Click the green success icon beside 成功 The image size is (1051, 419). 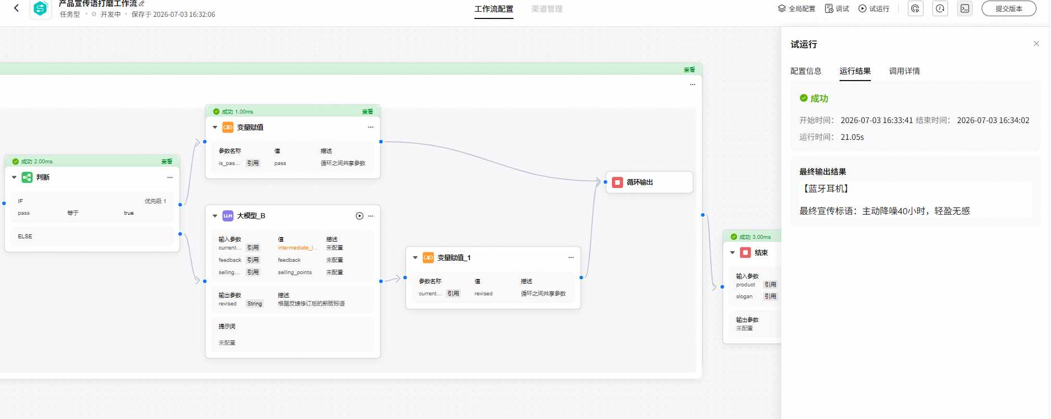click(804, 98)
